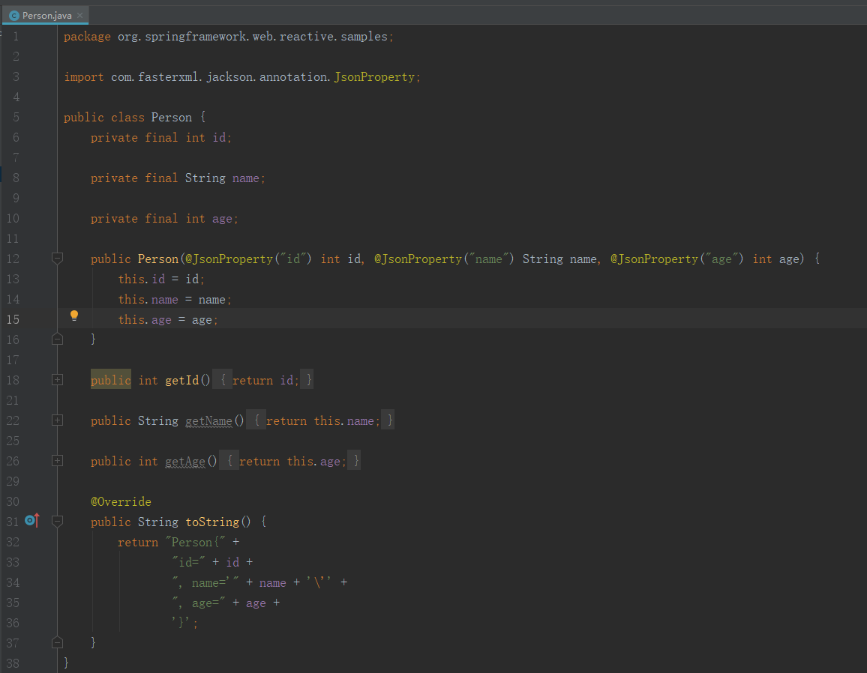Click the folded body '{ return id; }'

262,380
